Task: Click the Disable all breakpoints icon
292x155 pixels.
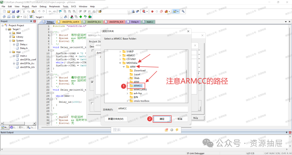Action: [161, 11]
